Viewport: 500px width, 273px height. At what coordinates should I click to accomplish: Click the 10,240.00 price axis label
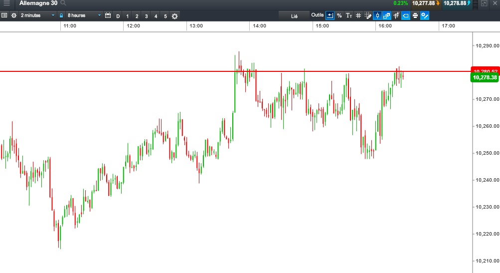[x=487, y=180]
